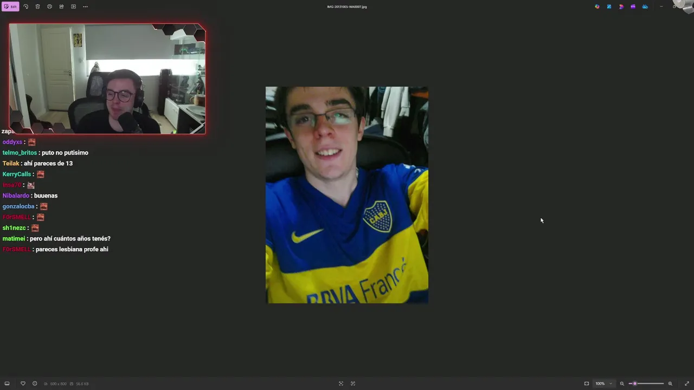694x390 pixels.
Task: Click the IMG-20131005-WA0007.jpg file title
Action: click(x=347, y=6)
